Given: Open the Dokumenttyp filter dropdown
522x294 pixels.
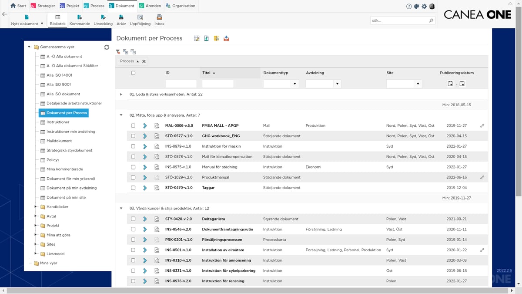Looking at the screenshot, I should (x=295, y=84).
